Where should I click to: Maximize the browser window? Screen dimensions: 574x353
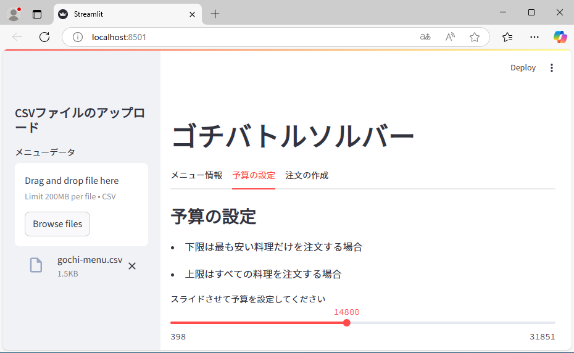pyautogui.click(x=531, y=12)
